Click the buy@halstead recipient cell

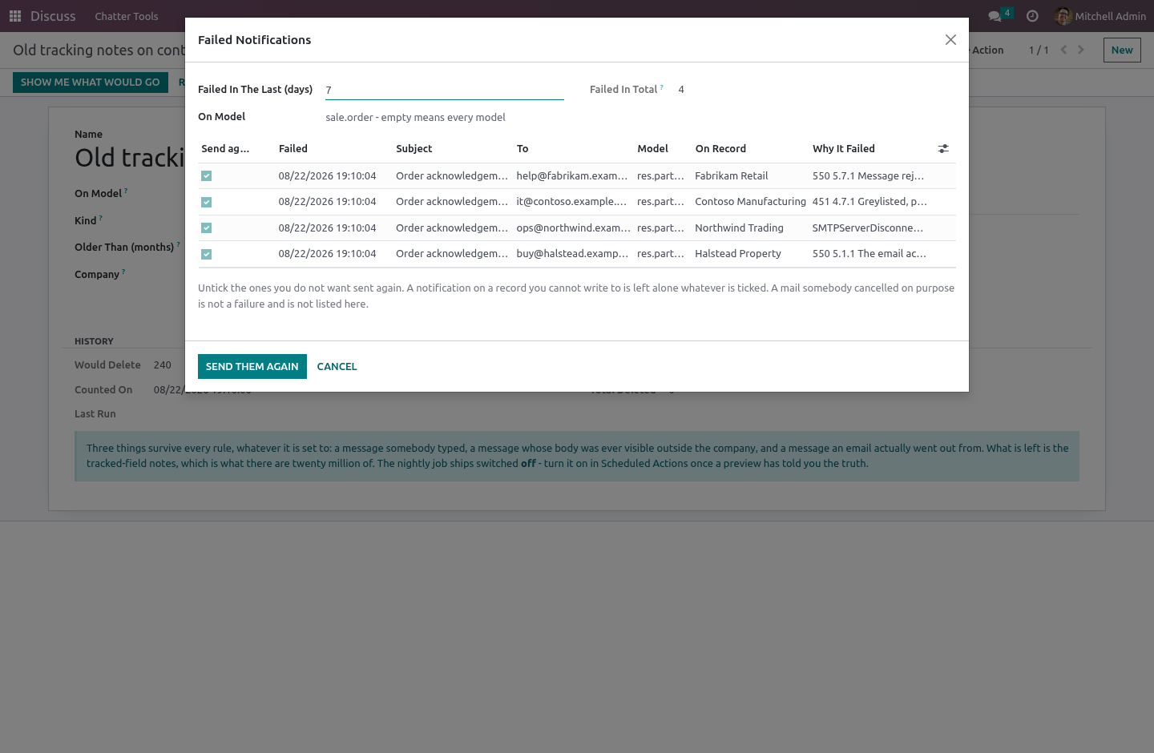(573, 254)
